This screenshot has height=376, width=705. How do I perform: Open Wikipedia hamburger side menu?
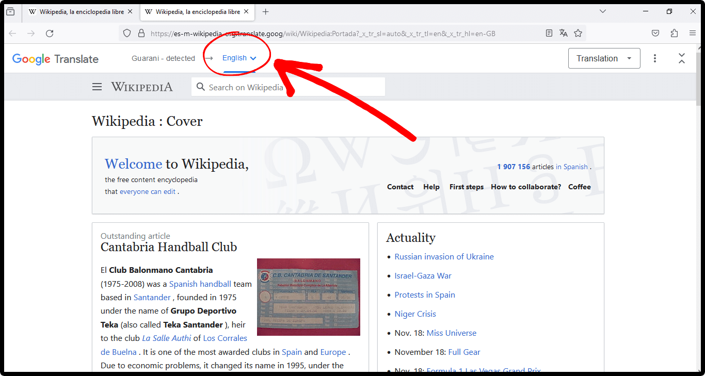pyautogui.click(x=97, y=87)
